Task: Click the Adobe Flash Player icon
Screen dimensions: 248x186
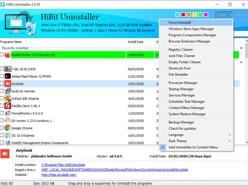Action: pyautogui.click(x=7, y=76)
